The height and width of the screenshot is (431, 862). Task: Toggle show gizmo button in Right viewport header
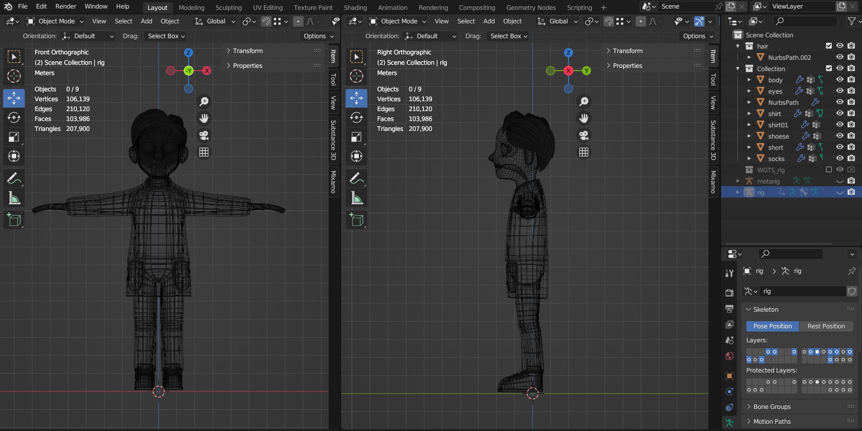click(x=699, y=21)
